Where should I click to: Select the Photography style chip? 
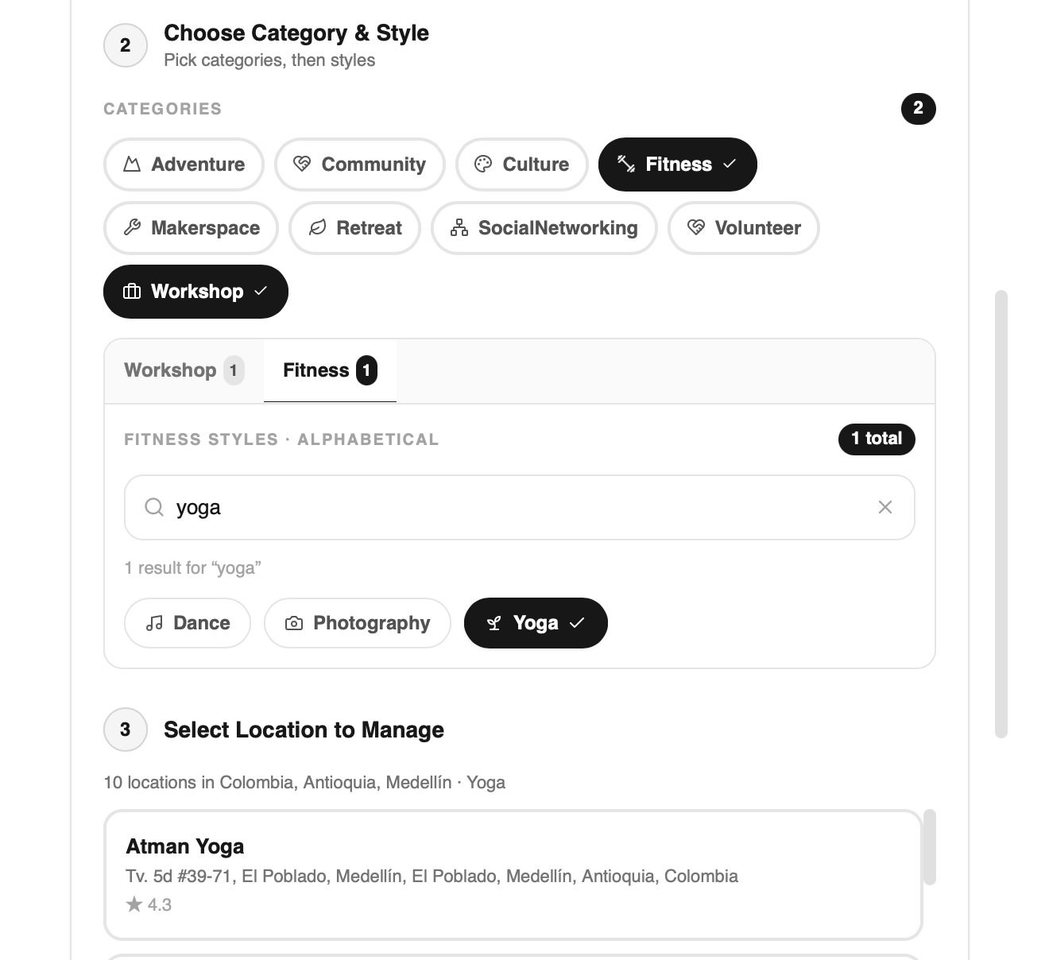tap(358, 623)
